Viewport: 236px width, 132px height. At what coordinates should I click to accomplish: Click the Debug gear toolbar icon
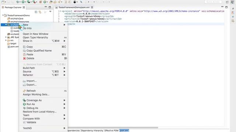(x=18, y=2)
